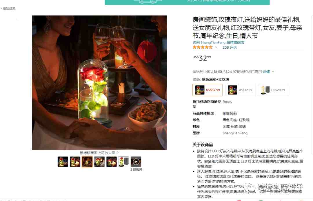The image size is (313, 201).
Task: Select the second rose lamp thumbnail
Action: click(x=75, y=162)
